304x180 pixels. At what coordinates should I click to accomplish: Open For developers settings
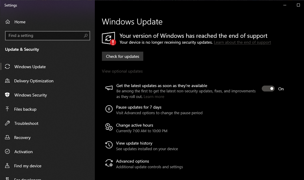tap(27, 179)
